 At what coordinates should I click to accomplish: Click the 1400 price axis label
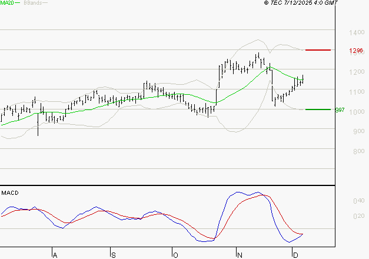pos(357,32)
